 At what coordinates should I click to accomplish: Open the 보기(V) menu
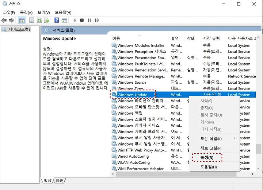pyautogui.click(x=43, y=12)
